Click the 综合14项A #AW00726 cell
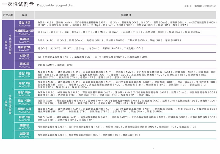220x154 pixels. pyautogui.click(x=24, y=93)
